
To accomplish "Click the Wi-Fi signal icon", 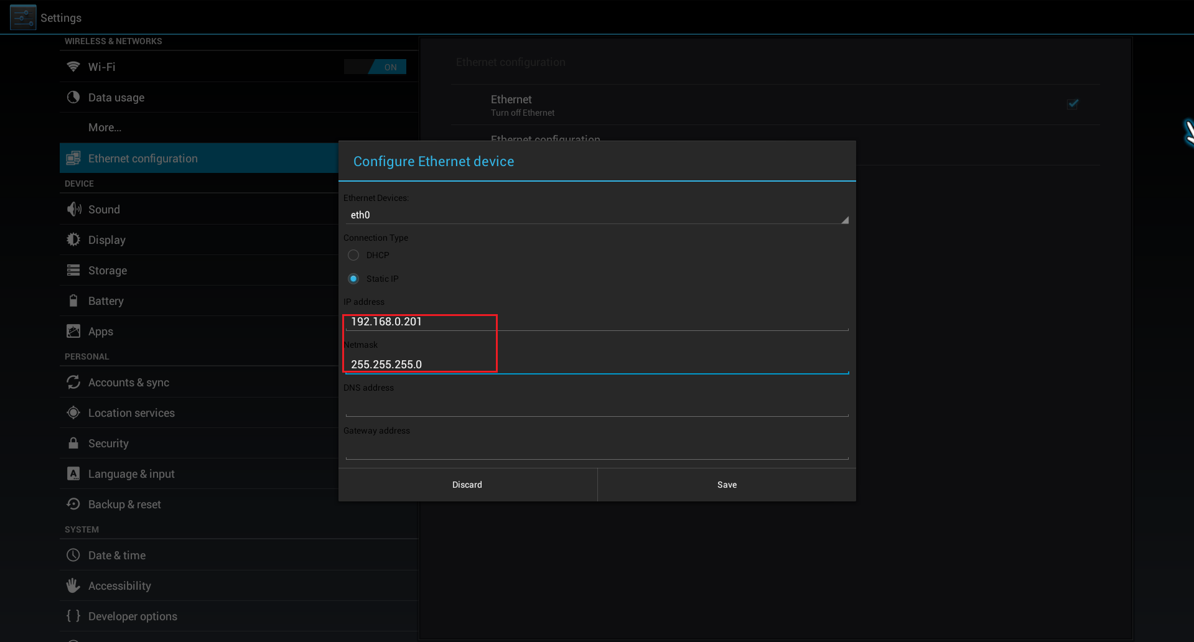I will [x=73, y=67].
